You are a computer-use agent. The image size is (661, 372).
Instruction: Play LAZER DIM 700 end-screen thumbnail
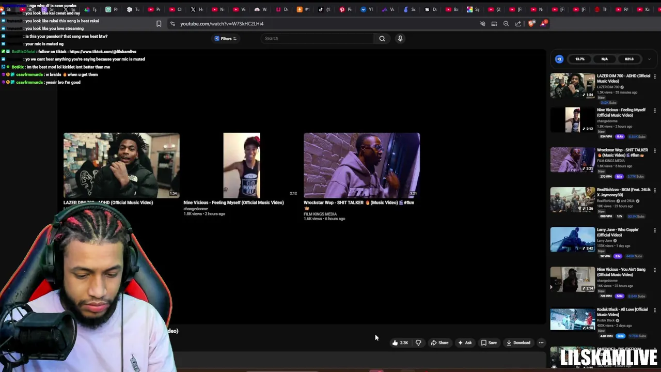click(x=121, y=165)
